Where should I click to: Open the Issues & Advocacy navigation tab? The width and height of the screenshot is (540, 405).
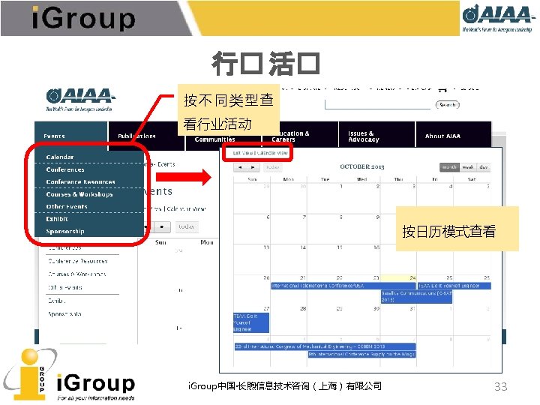pos(377,136)
